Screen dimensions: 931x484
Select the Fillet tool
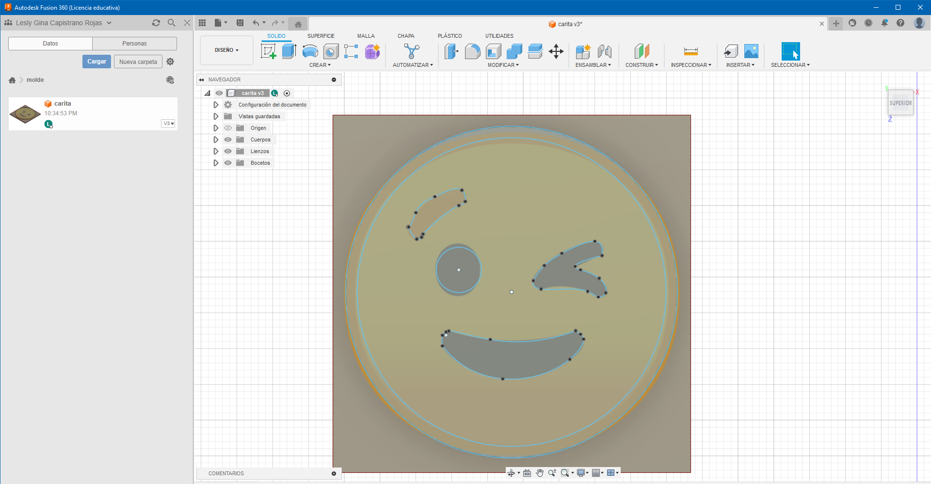[472, 51]
